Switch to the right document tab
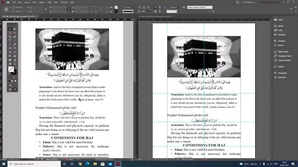The image size is (298, 167). tap(154, 17)
